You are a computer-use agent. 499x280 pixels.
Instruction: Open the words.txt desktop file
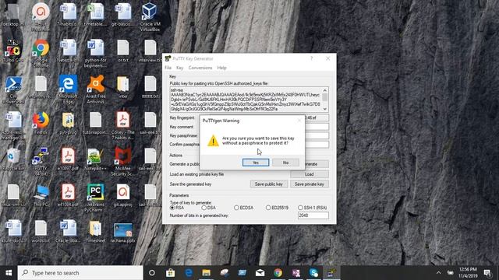point(41,232)
